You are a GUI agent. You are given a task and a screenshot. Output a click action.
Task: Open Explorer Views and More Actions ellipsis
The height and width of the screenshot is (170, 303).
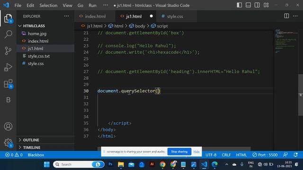(66, 16)
